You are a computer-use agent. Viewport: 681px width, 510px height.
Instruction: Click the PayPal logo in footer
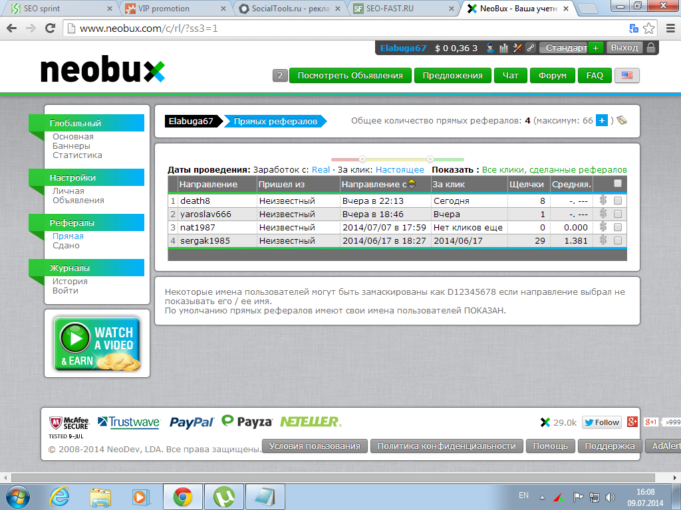(192, 422)
